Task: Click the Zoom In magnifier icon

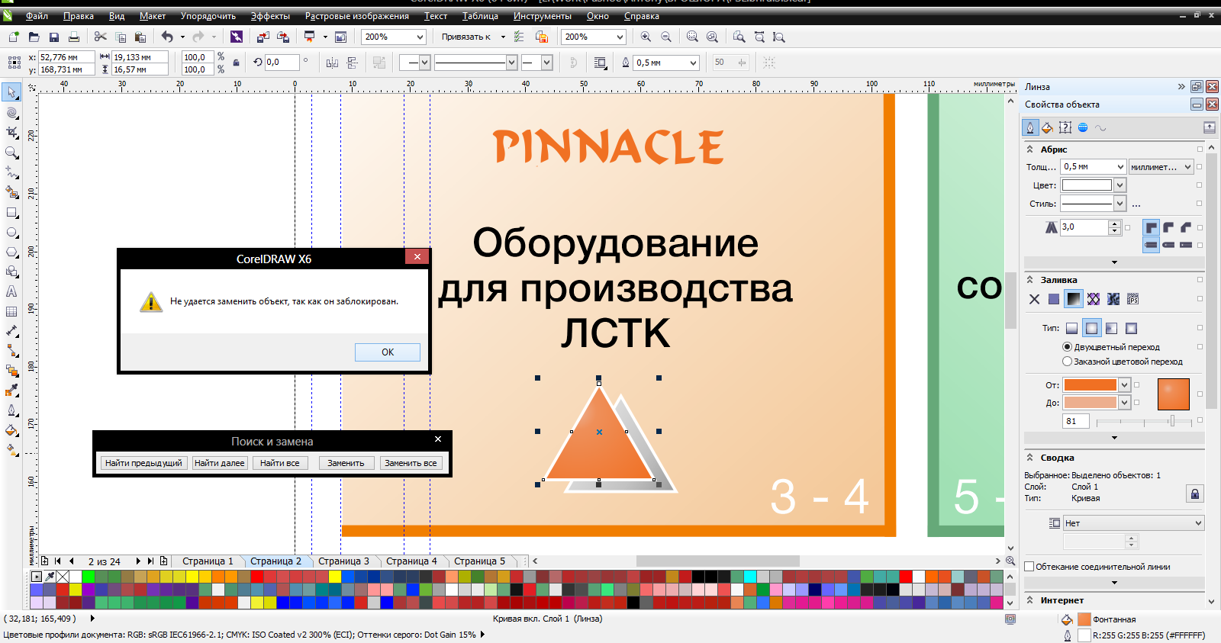Action: (x=646, y=37)
